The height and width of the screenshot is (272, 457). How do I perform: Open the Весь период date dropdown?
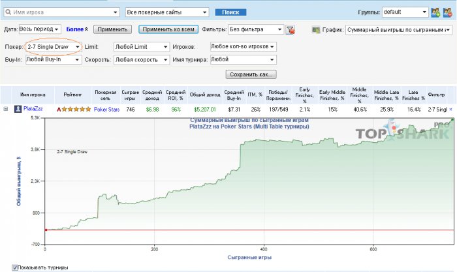coord(40,29)
